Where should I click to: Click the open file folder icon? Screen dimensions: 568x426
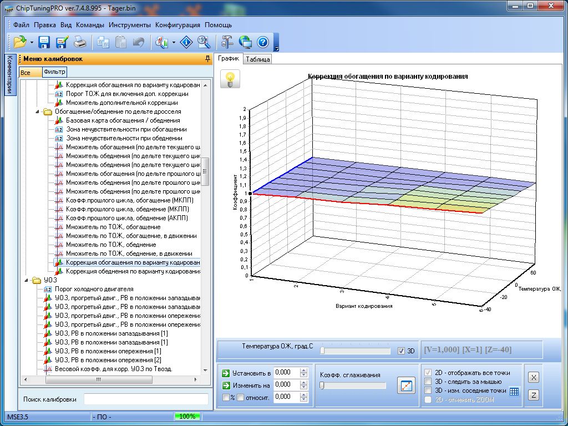coord(19,42)
